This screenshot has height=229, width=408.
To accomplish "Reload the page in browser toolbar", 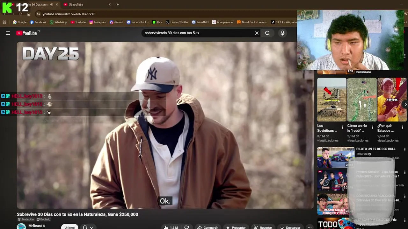I will (21, 14).
